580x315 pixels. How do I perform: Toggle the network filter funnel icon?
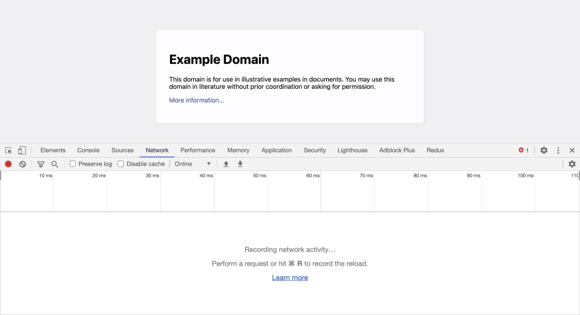41,164
